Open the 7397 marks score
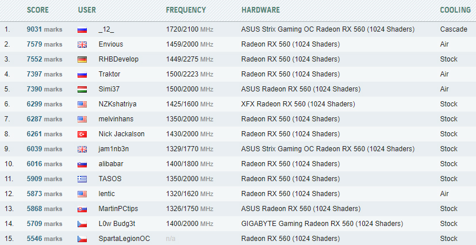The height and width of the screenshot is (245, 476). 44,74
